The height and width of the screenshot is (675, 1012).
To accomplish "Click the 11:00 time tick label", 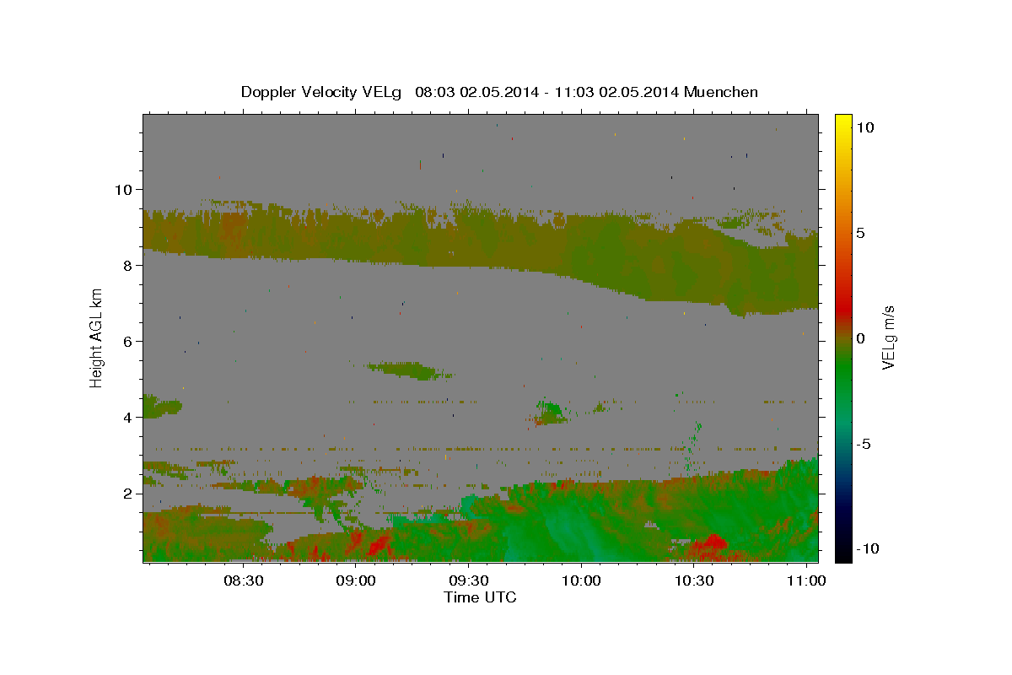I will coord(807,581).
